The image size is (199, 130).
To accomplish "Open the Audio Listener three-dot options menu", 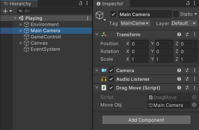I will pyautogui.click(x=194, y=79).
